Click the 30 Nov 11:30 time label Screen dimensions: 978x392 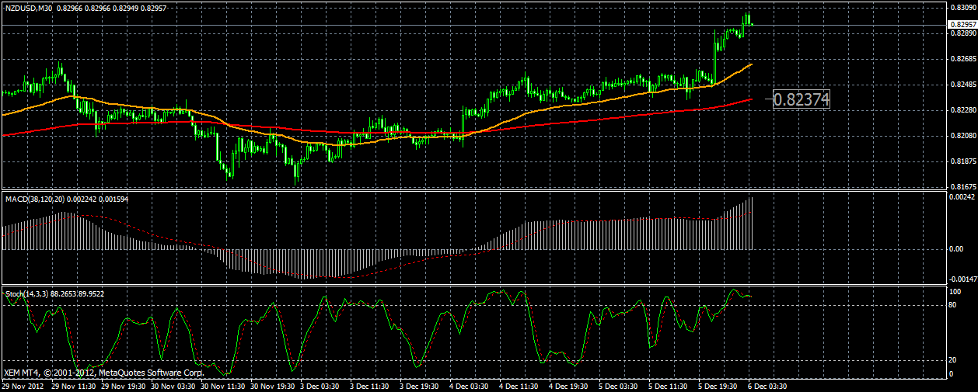pyautogui.click(x=225, y=386)
